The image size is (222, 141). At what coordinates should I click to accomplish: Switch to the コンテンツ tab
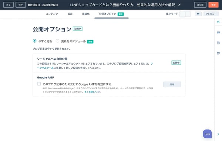[52, 14]
